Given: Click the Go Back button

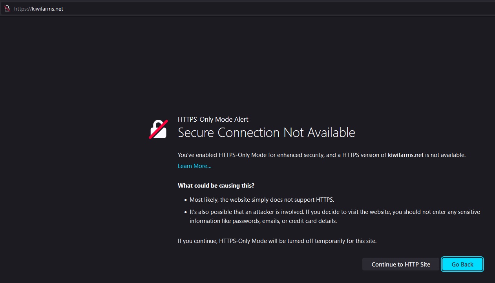Looking at the screenshot, I should coord(462,264).
